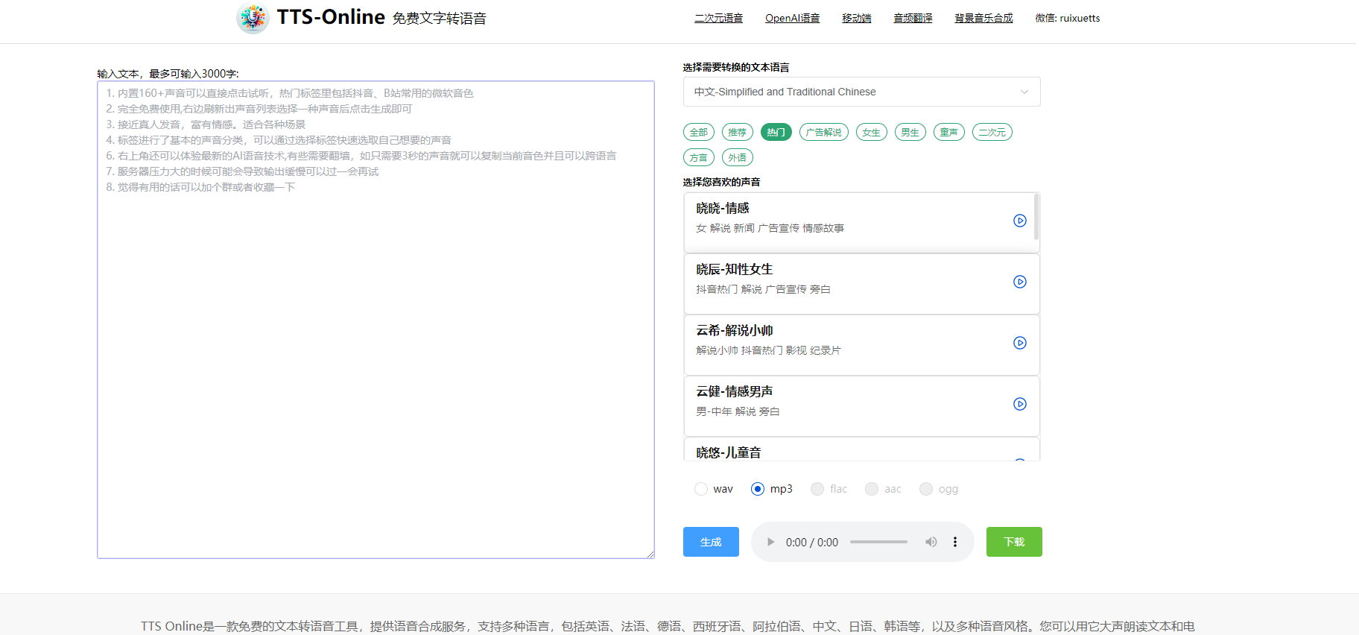Open the OpenAI语音 link

point(792,18)
